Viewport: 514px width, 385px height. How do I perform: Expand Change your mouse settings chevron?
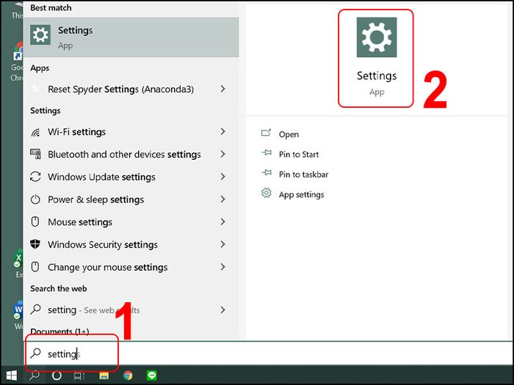[x=223, y=267]
